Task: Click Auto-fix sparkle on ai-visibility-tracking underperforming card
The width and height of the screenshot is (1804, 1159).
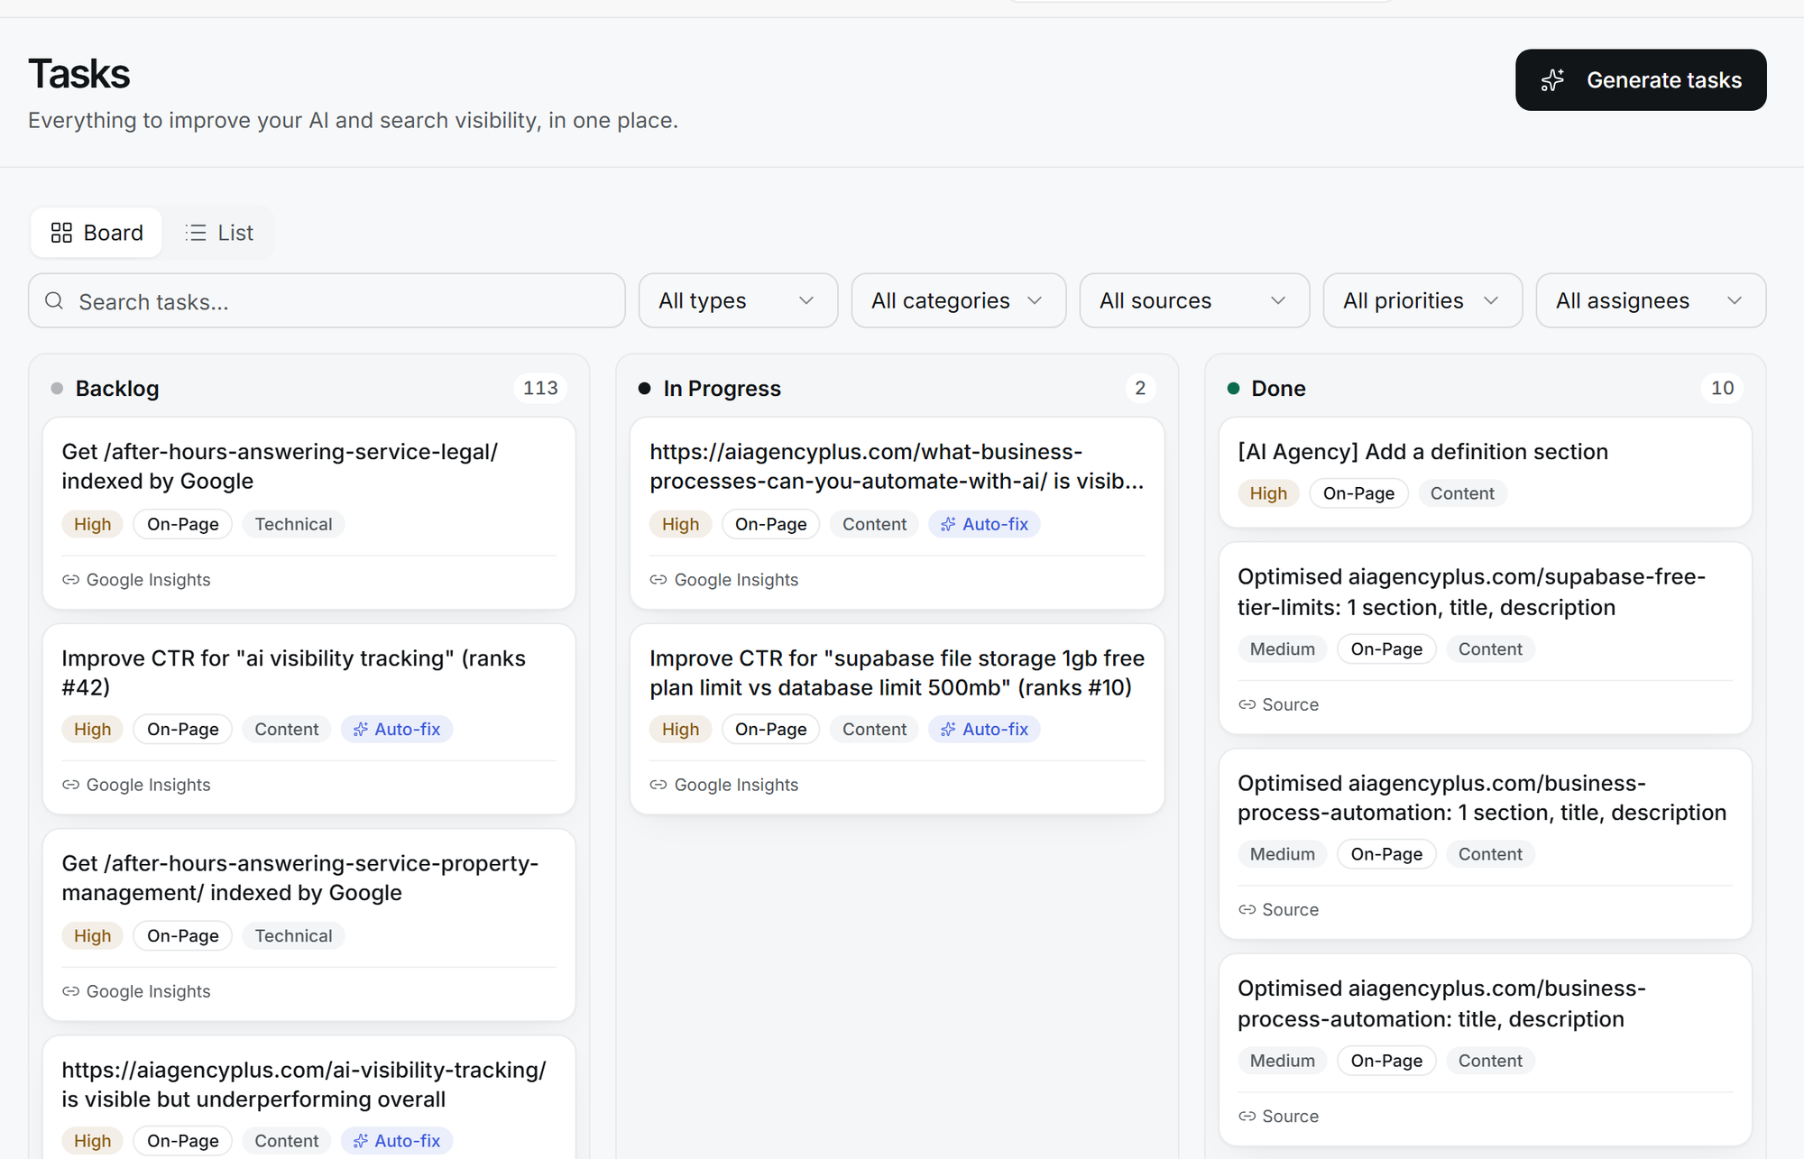Action: [x=361, y=1141]
